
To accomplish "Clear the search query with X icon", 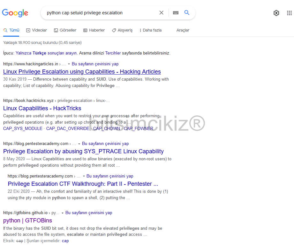I will click(x=161, y=13).
